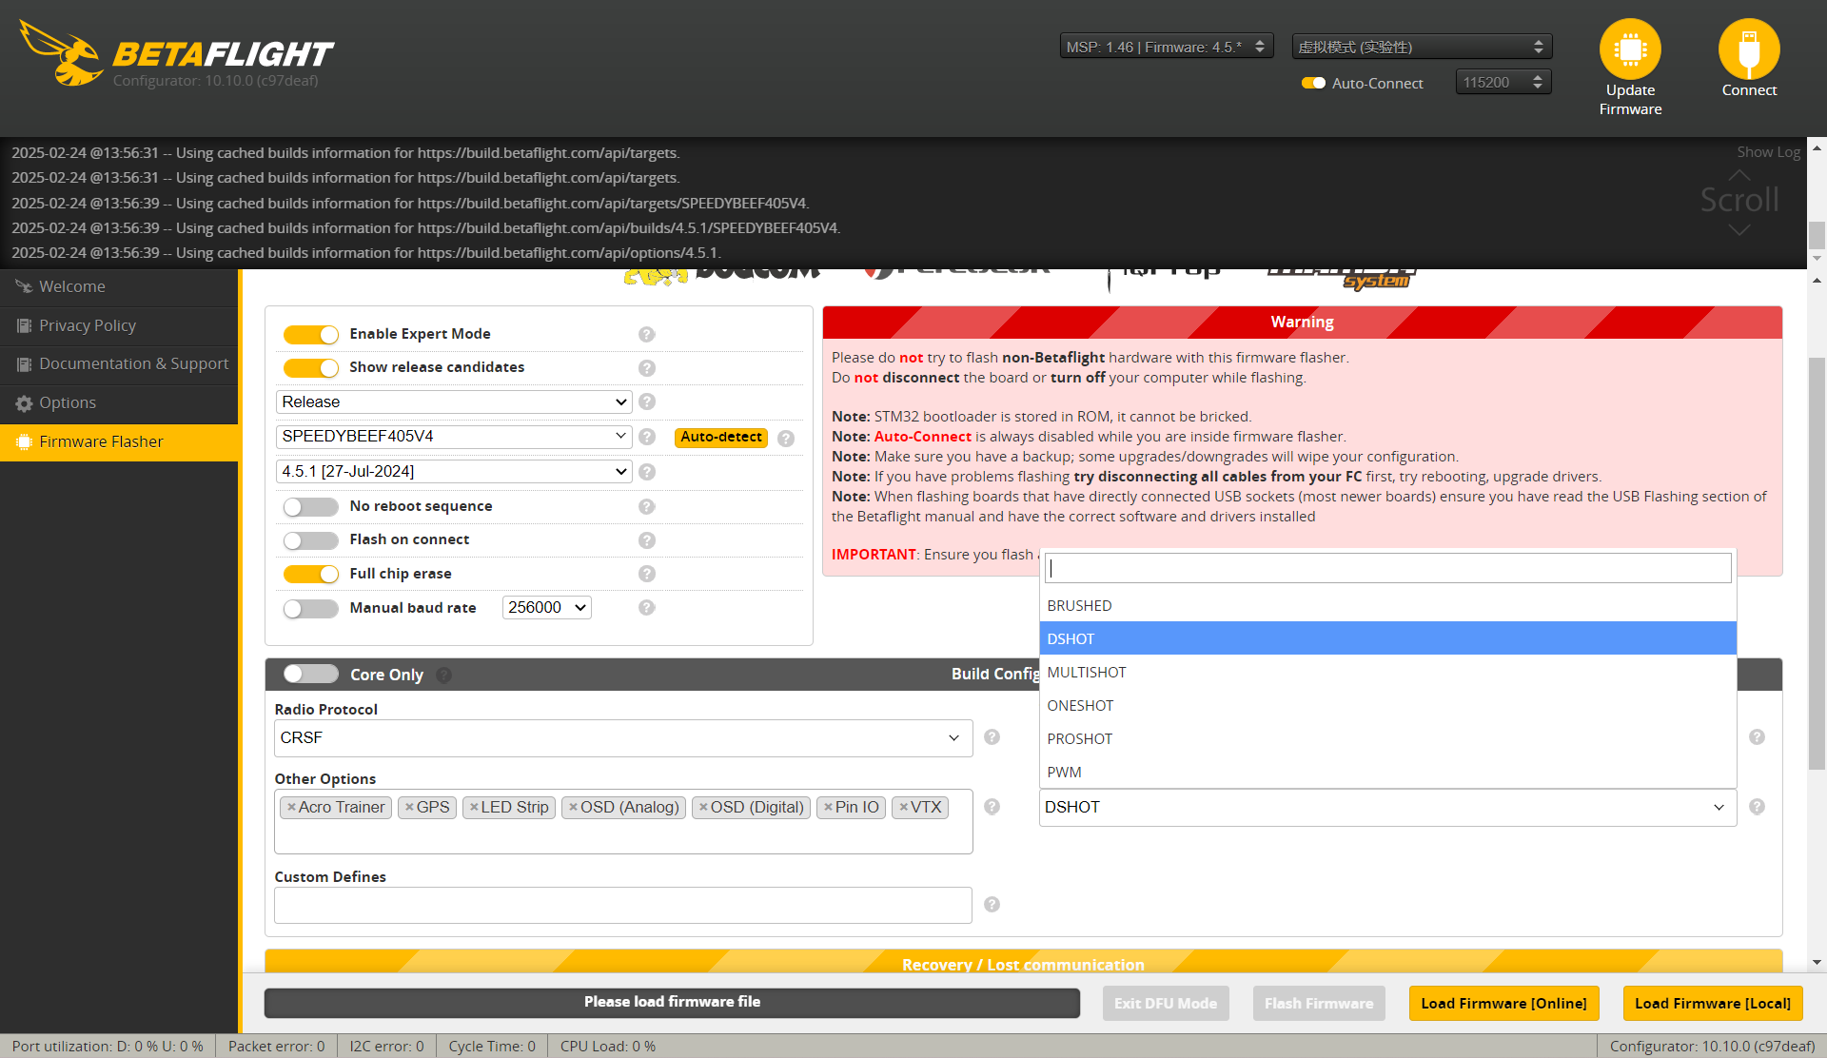This screenshot has width=1827, height=1058.
Task: Select PWM from motor protocol list
Action: 1387,772
